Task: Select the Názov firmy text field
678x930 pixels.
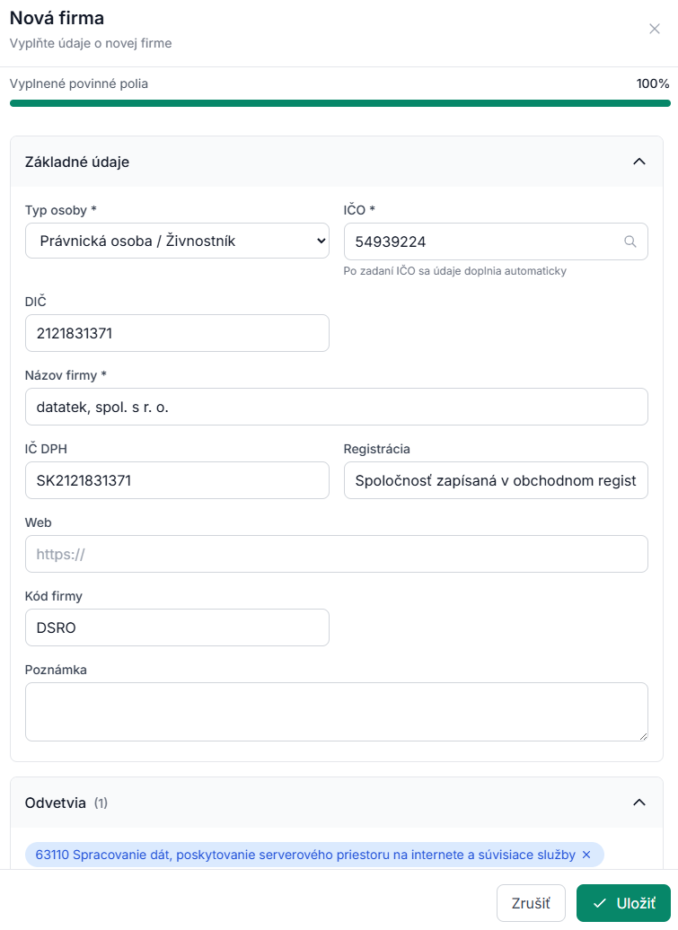Action: (x=337, y=407)
